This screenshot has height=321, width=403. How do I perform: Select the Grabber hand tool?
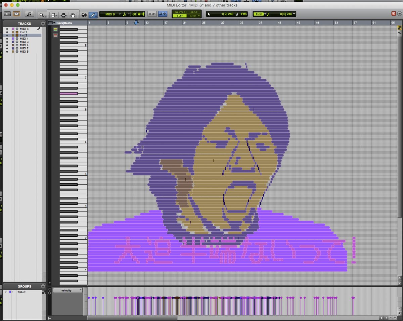point(73,14)
